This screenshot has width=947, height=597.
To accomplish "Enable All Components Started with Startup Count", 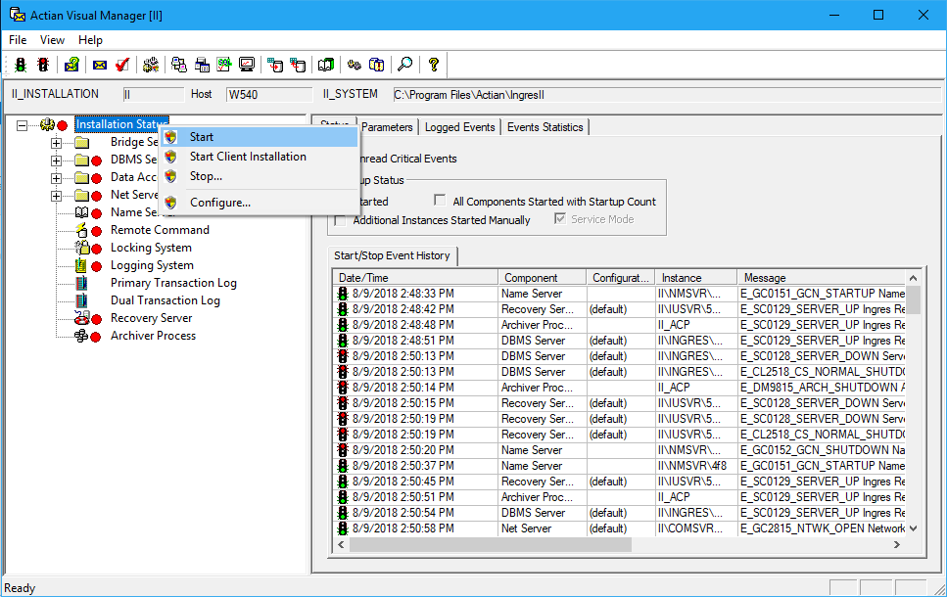I will click(440, 201).
